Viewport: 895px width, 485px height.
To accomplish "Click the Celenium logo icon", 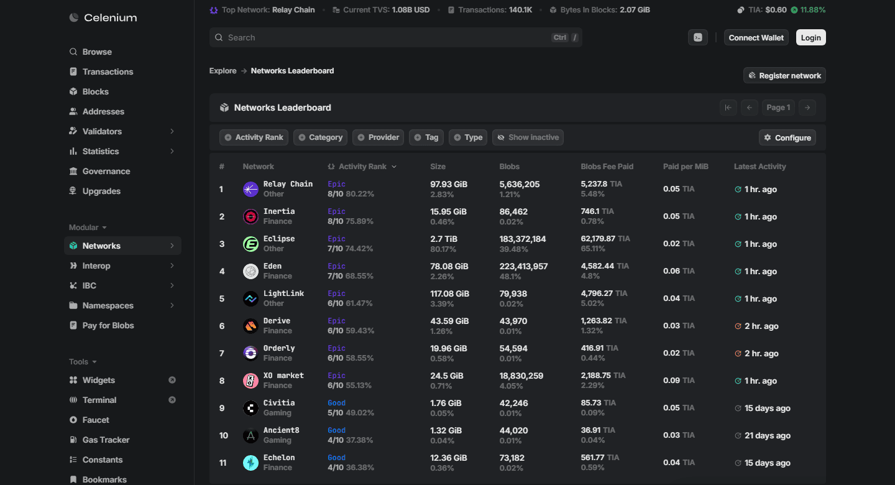I will 74,18.
